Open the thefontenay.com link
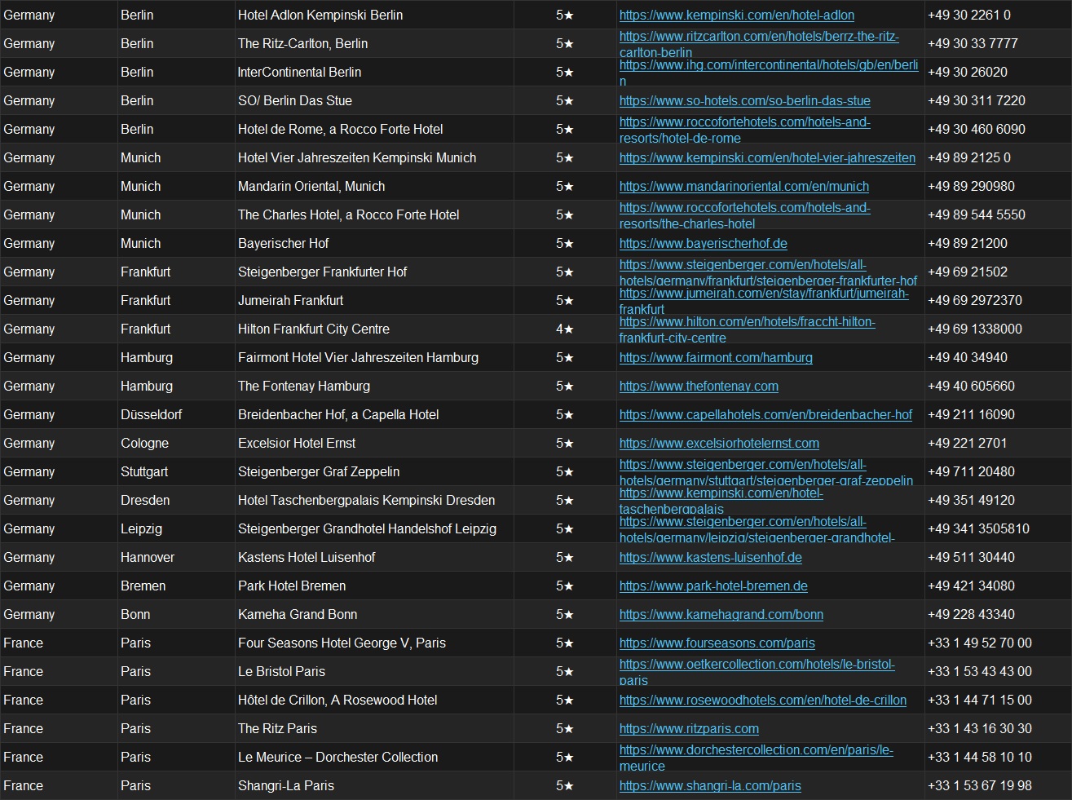Screen dimensions: 1072x800 (699, 386)
